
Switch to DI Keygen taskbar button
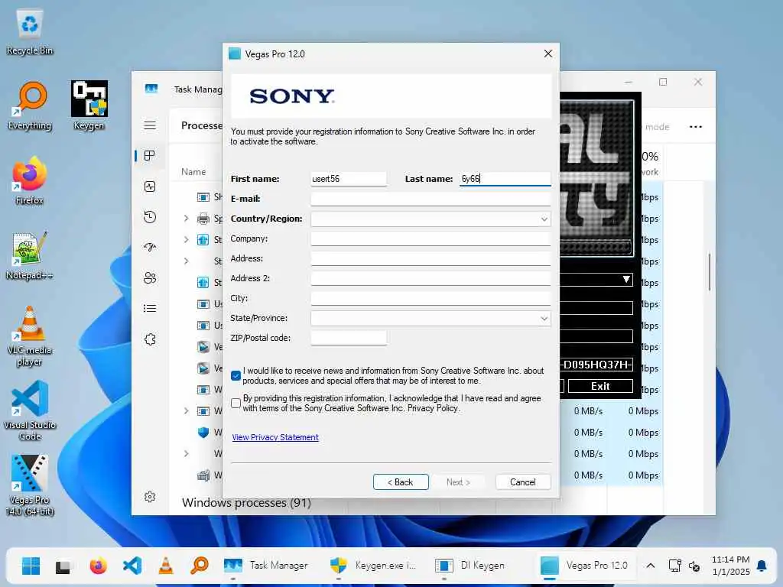click(470, 566)
